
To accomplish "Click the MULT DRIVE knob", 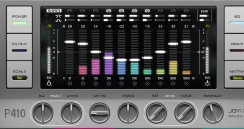I will point(71,113).
